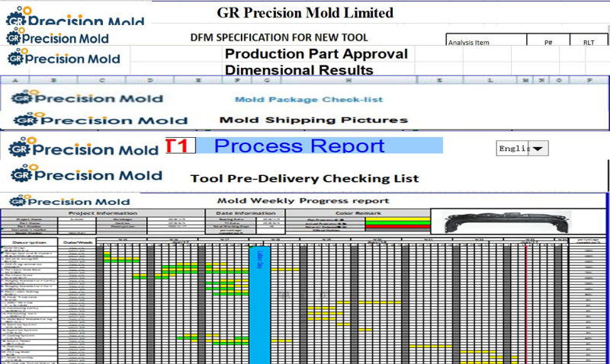Select the blue Labor Day bar in schedule
Image resolution: width=610 pixels, height=364 pixels.
(x=259, y=305)
